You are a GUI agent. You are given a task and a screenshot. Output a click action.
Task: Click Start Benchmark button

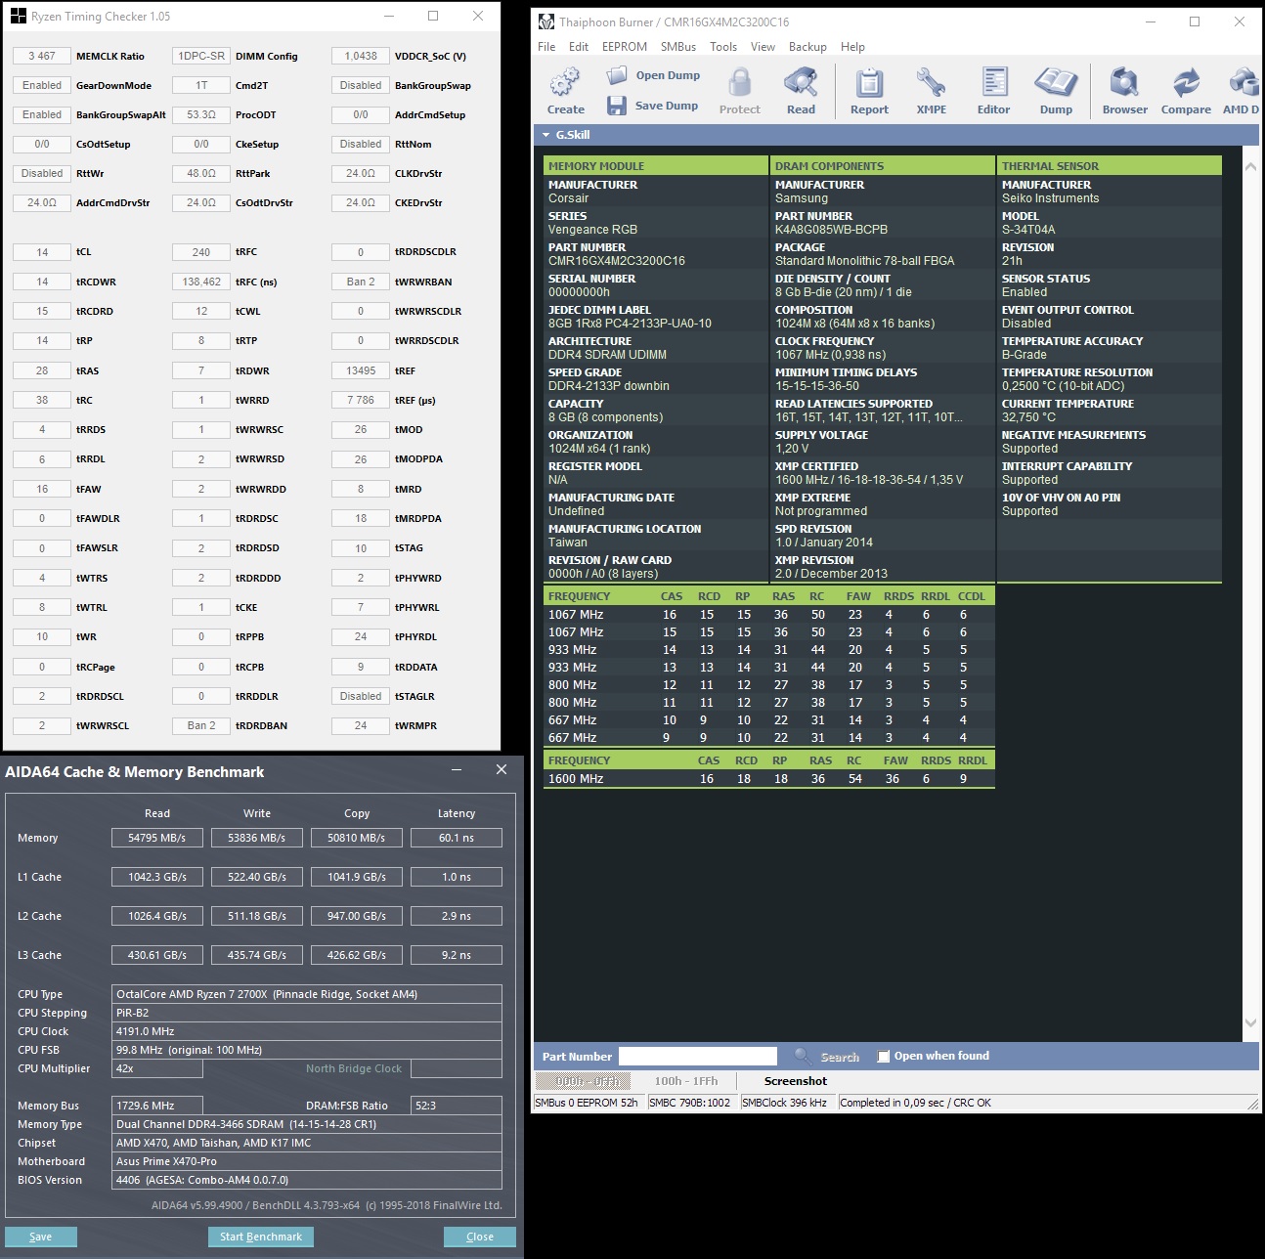point(261,1237)
